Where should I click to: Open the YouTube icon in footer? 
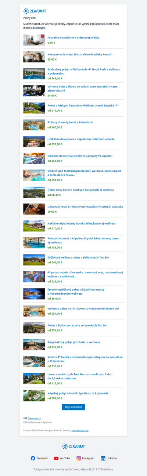pos(56,458)
